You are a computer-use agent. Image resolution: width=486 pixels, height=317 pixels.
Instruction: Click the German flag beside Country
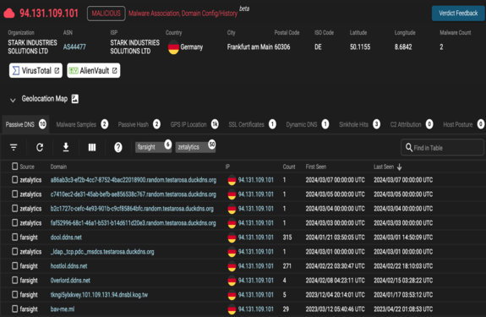click(x=173, y=47)
